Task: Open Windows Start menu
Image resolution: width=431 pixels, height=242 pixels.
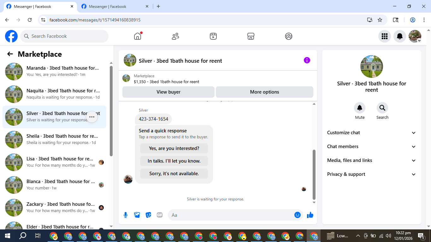Action: coord(8,236)
